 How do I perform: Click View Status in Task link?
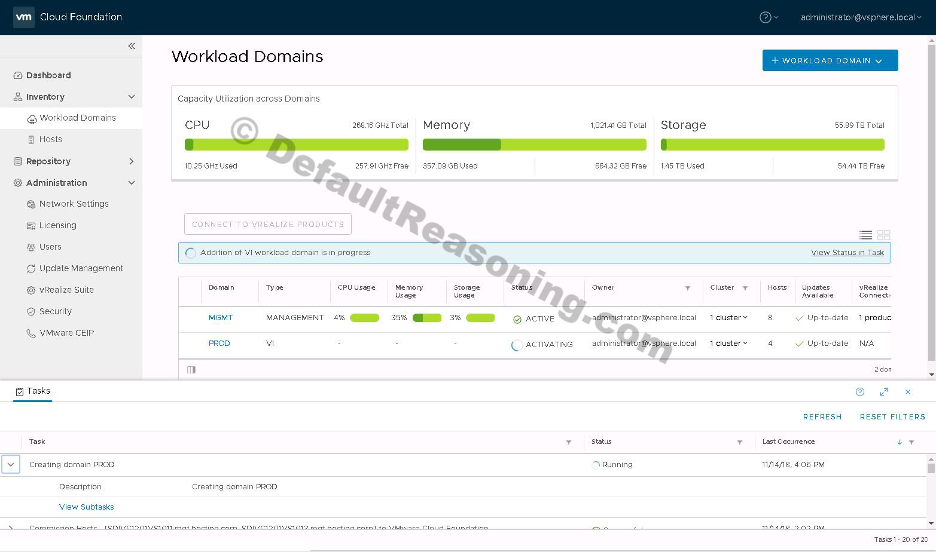[847, 252]
